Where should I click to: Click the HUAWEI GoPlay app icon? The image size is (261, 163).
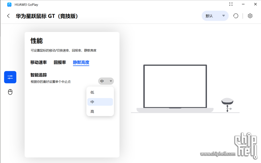pyautogui.click(x=9, y=5)
